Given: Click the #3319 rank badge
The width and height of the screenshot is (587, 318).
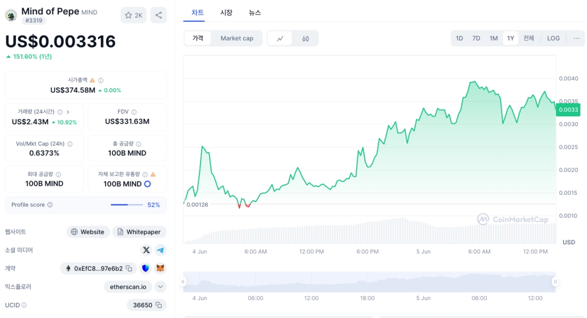Looking at the screenshot, I should click(x=34, y=21).
